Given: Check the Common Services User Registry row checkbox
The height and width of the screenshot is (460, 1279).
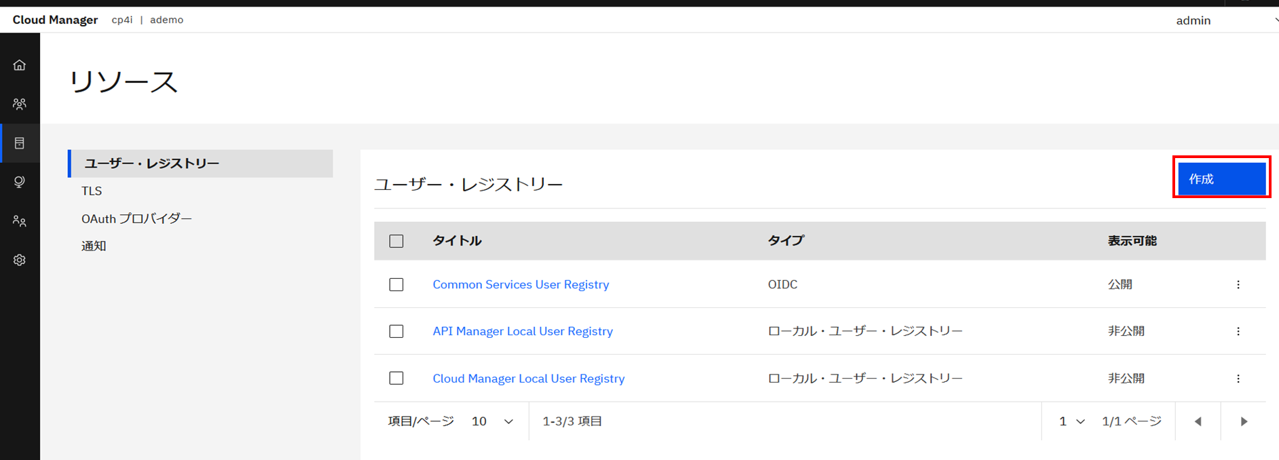Looking at the screenshot, I should coord(396,284).
